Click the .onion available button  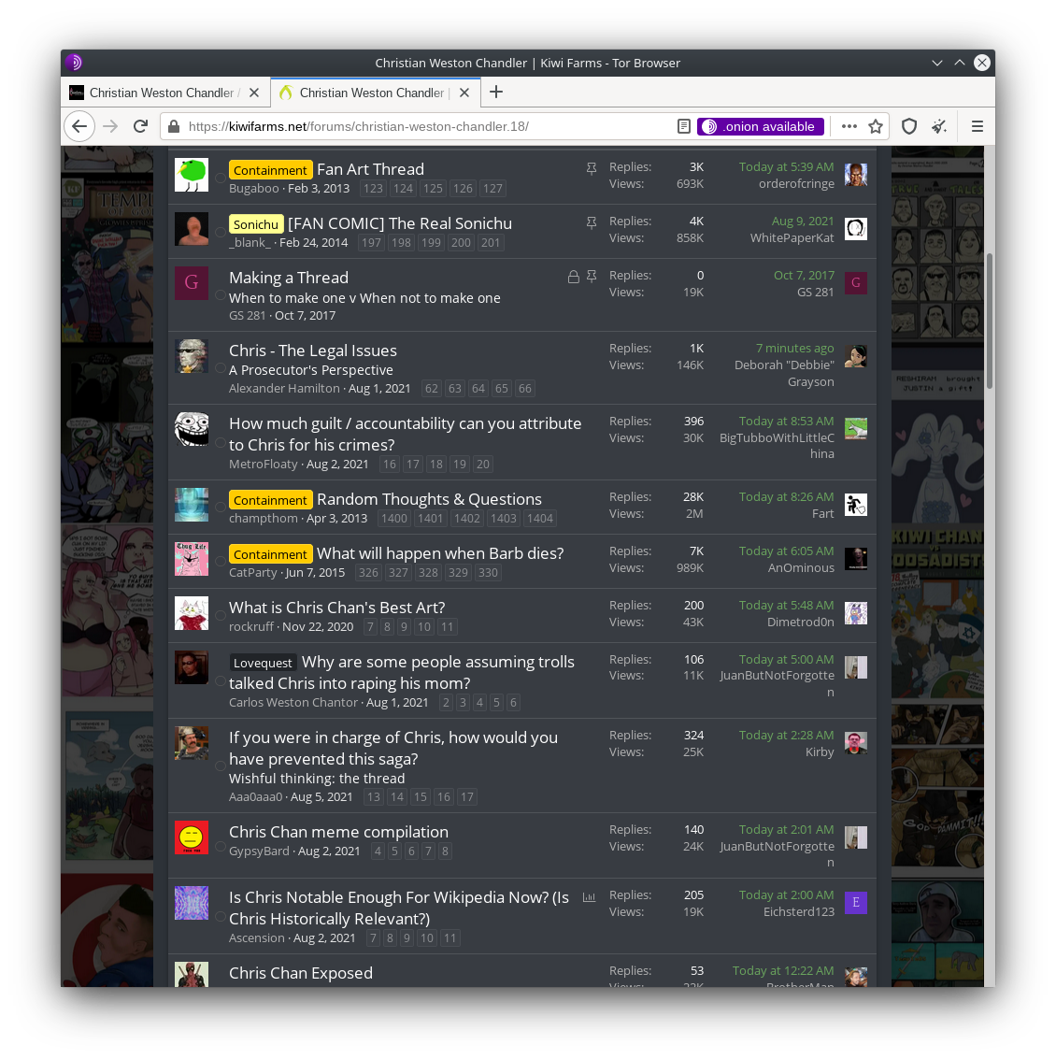tap(761, 126)
